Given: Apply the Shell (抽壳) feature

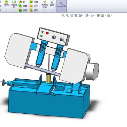Looking at the screenshot, I should pos(23,10).
